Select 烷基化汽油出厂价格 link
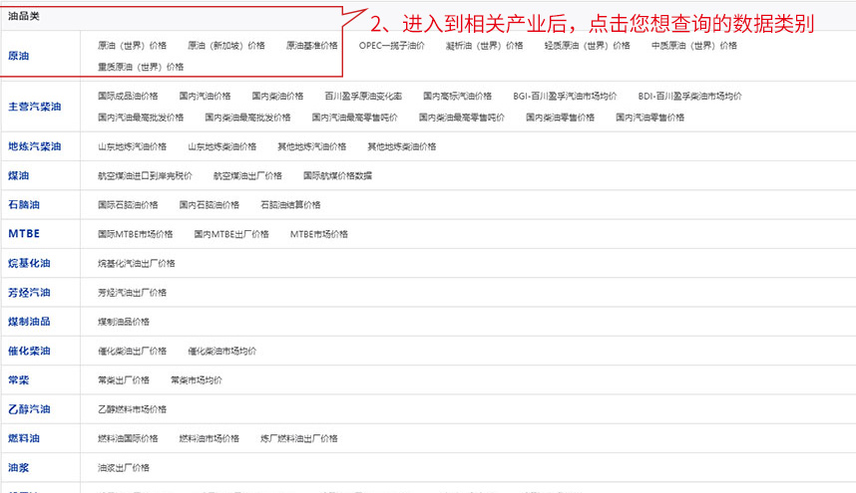 (136, 263)
